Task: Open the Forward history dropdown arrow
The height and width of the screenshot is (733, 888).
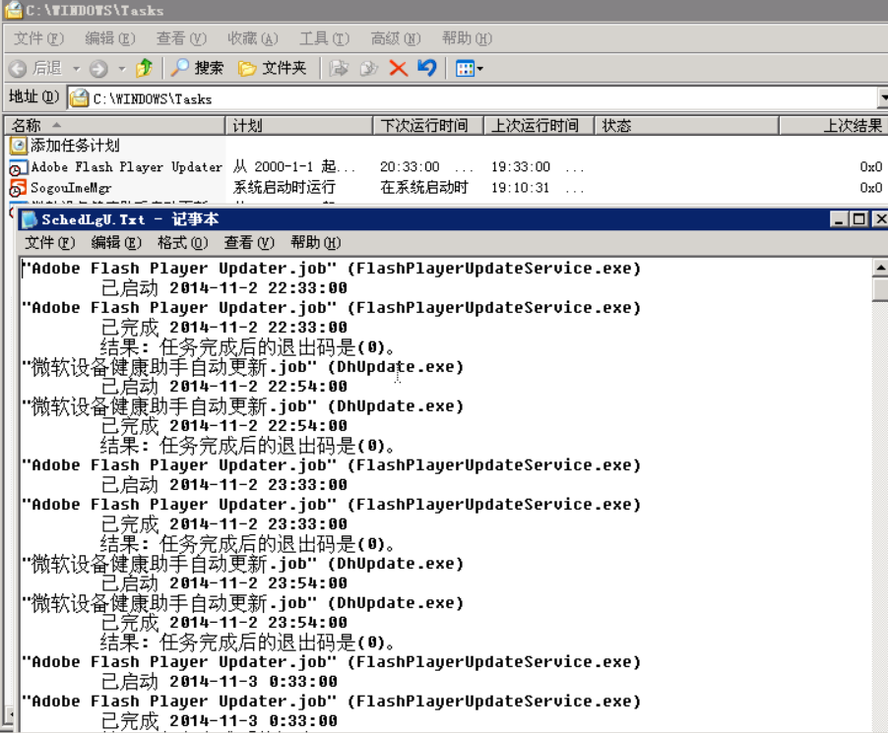Action: (x=122, y=69)
